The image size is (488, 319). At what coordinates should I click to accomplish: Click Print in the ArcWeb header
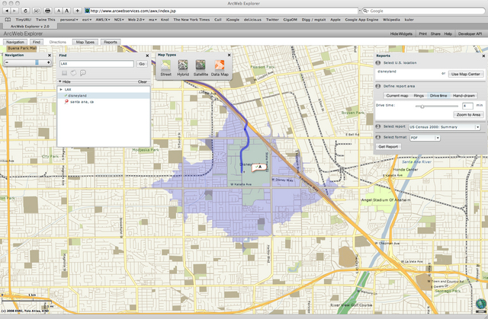(x=422, y=33)
